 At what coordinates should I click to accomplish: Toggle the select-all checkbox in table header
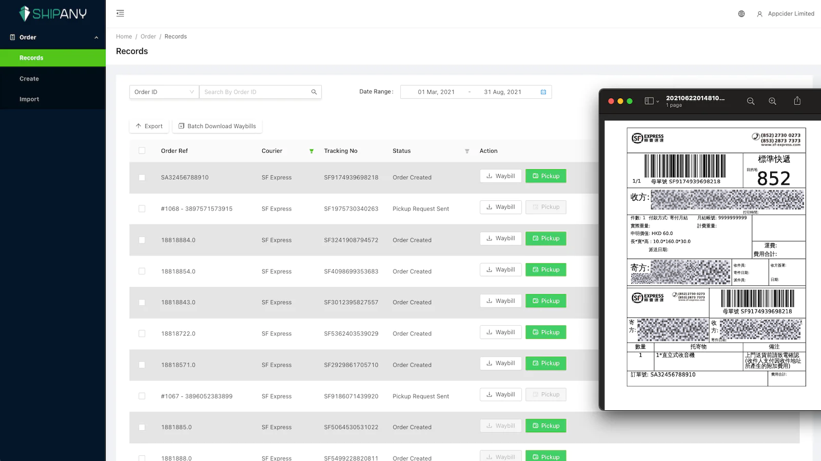coord(142,151)
